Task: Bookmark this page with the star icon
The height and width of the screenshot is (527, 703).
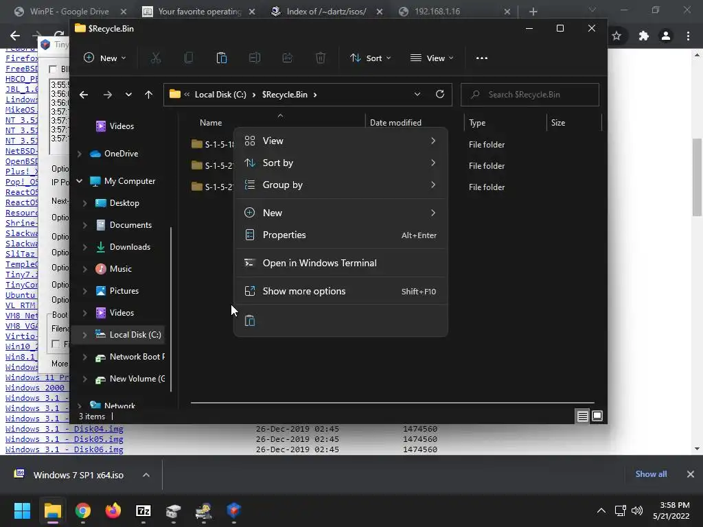Action: point(616,36)
